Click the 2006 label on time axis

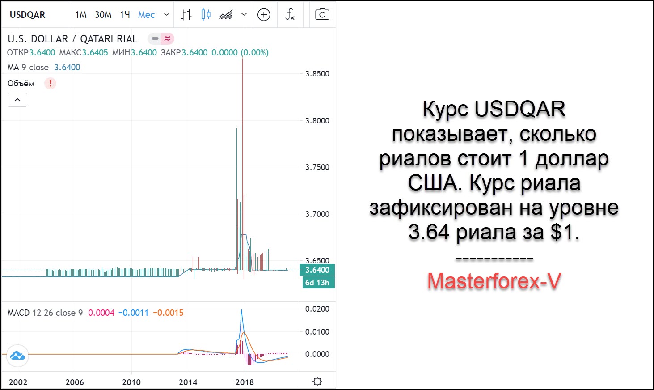75,382
